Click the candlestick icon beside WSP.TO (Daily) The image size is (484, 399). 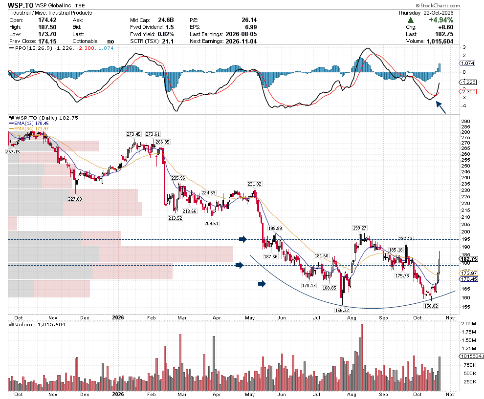click(11, 118)
